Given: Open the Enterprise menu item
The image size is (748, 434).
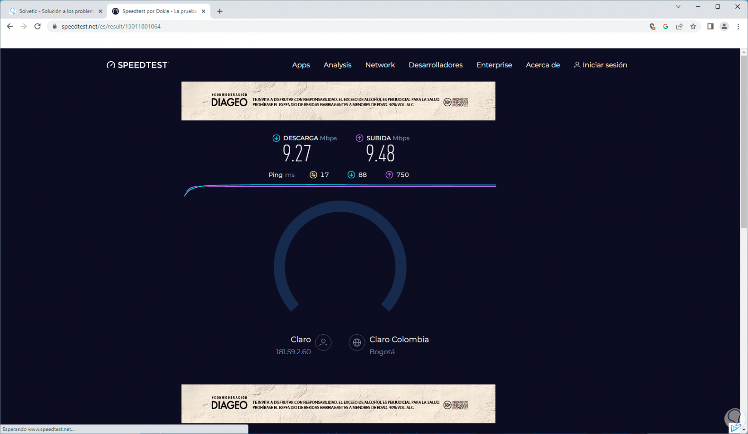Looking at the screenshot, I should (494, 65).
